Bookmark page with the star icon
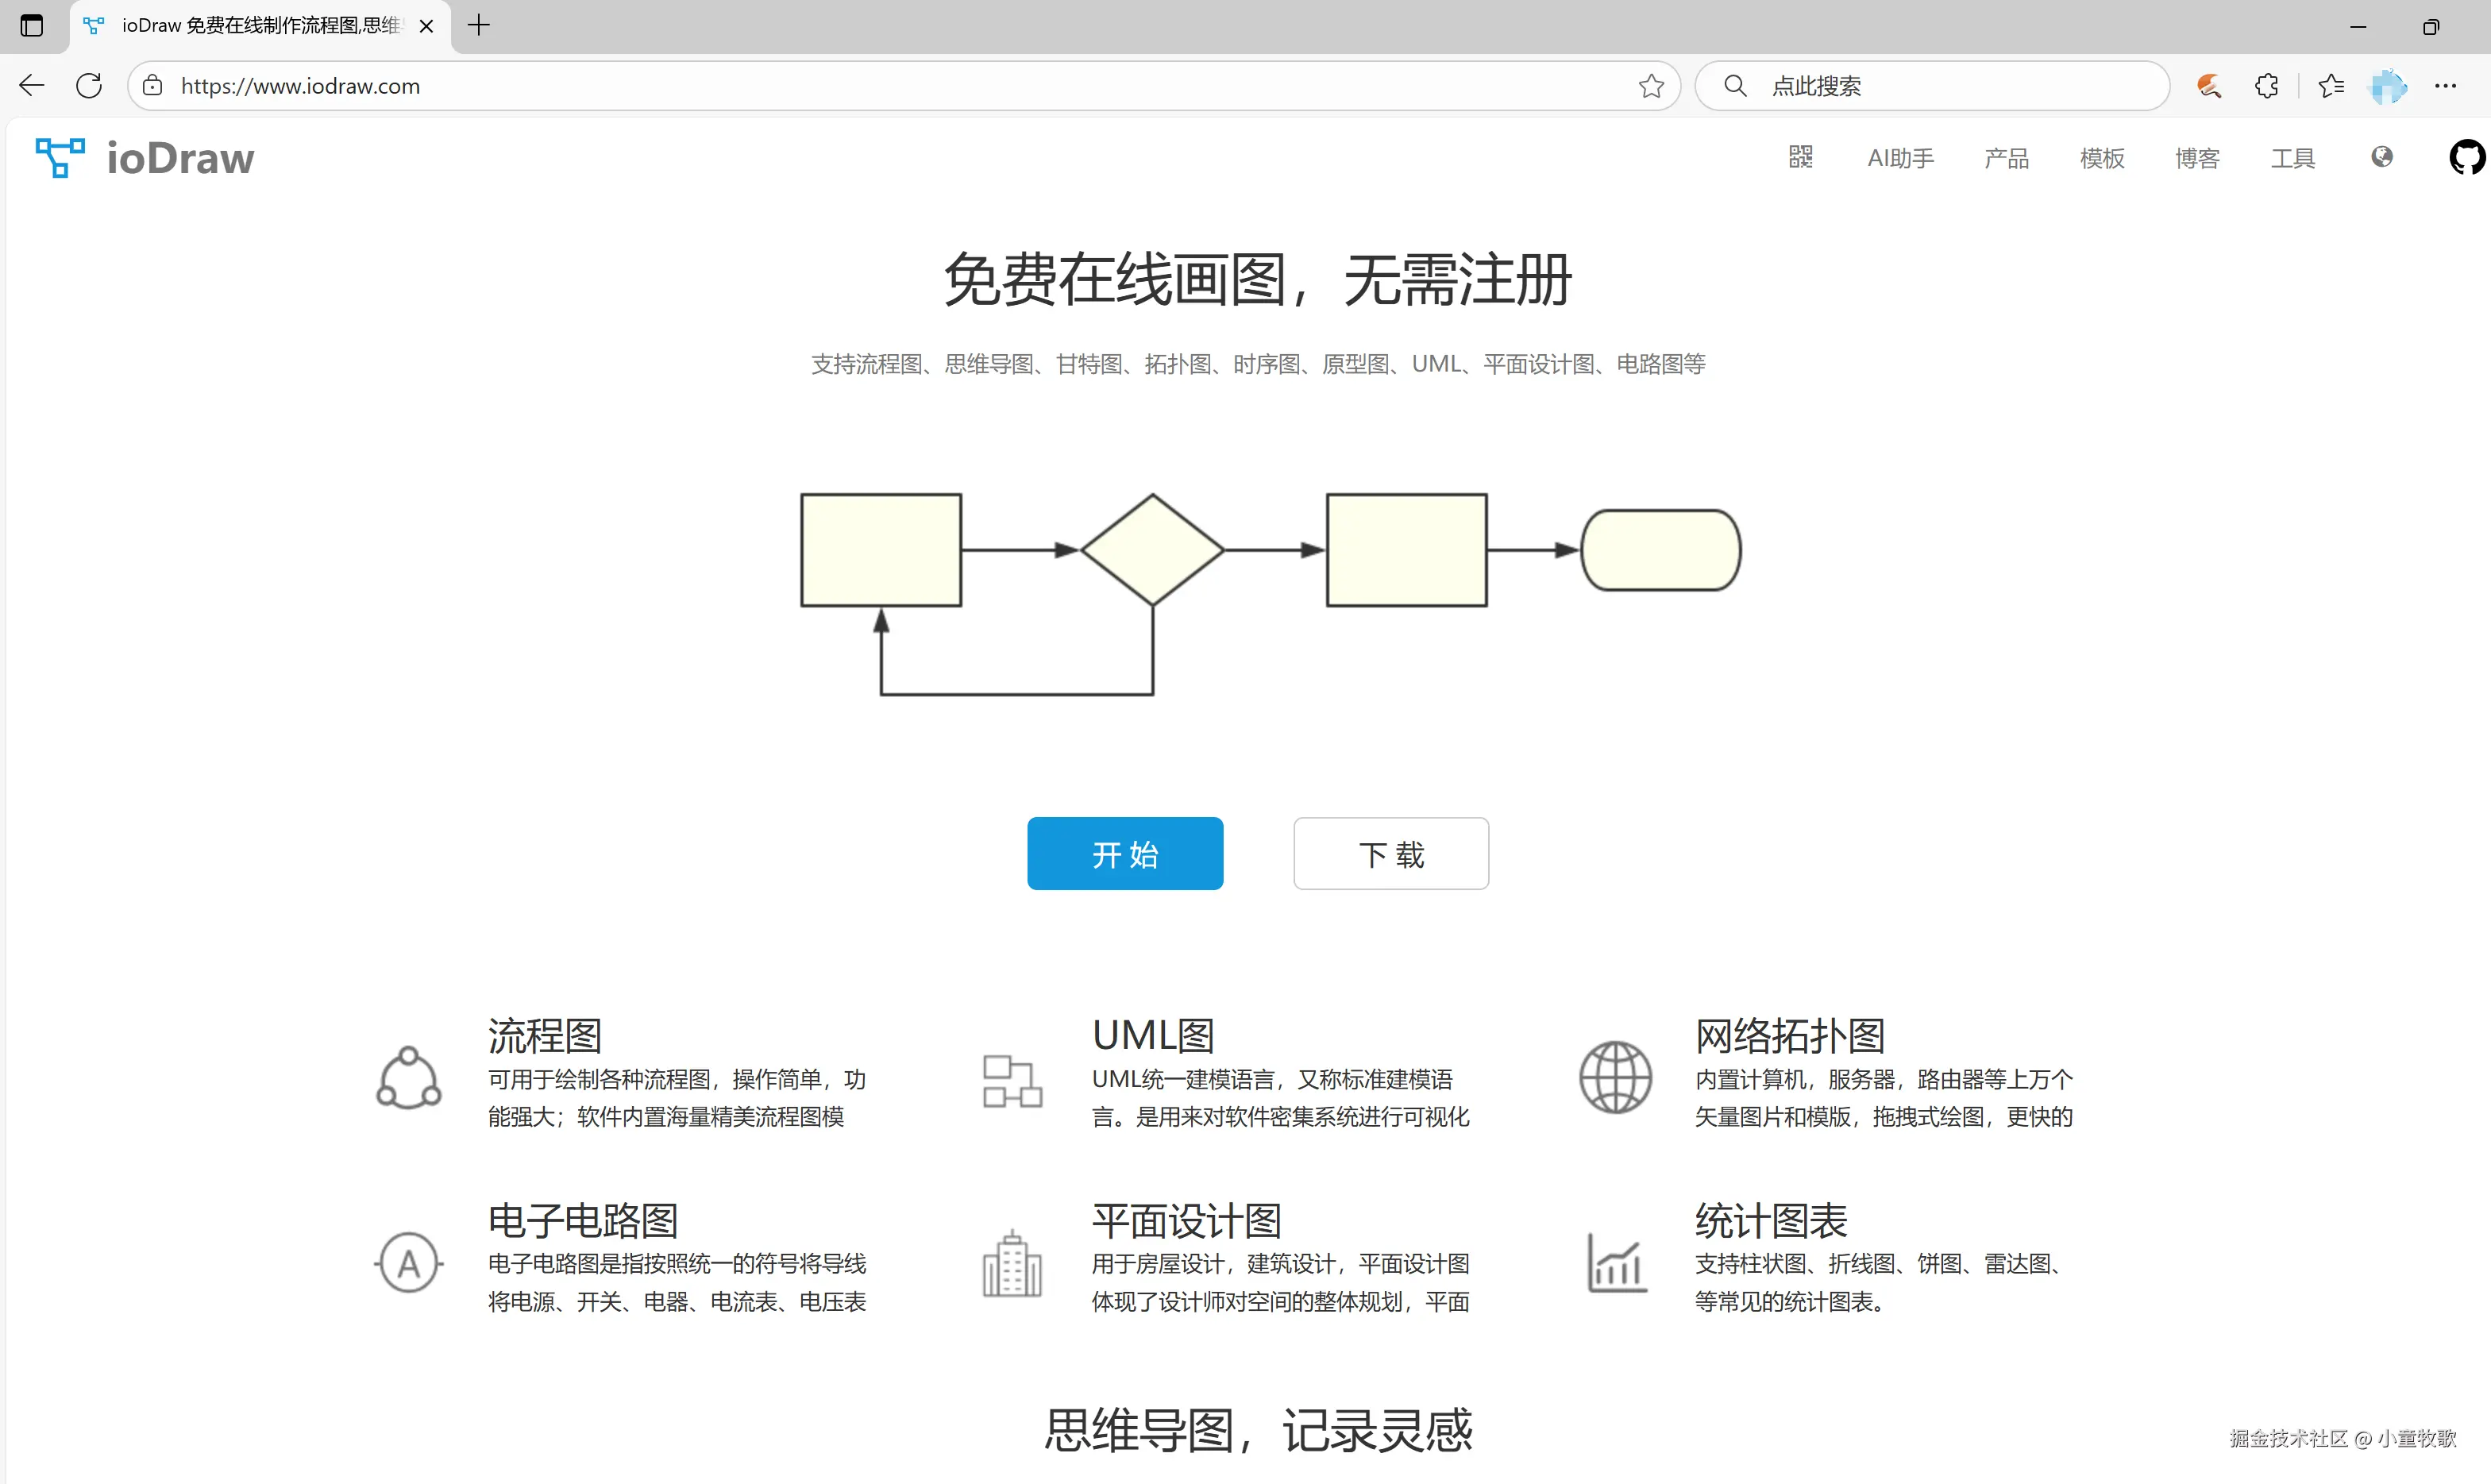2491x1484 pixels. [1651, 86]
